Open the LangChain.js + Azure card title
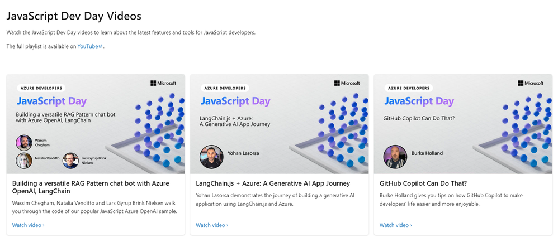The width and height of the screenshot is (558, 242). click(273, 183)
